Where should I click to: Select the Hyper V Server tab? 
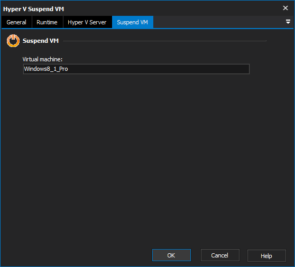pos(87,22)
